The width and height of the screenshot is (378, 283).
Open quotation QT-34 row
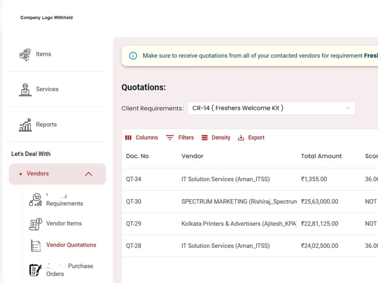[x=250, y=179]
